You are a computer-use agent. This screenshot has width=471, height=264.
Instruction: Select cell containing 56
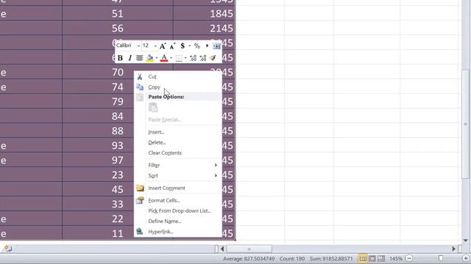point(118,29)
